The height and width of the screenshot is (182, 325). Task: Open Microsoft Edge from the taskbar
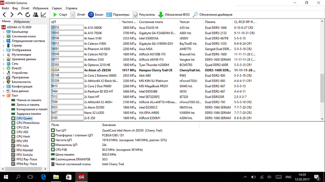click(x=43, y=177)
